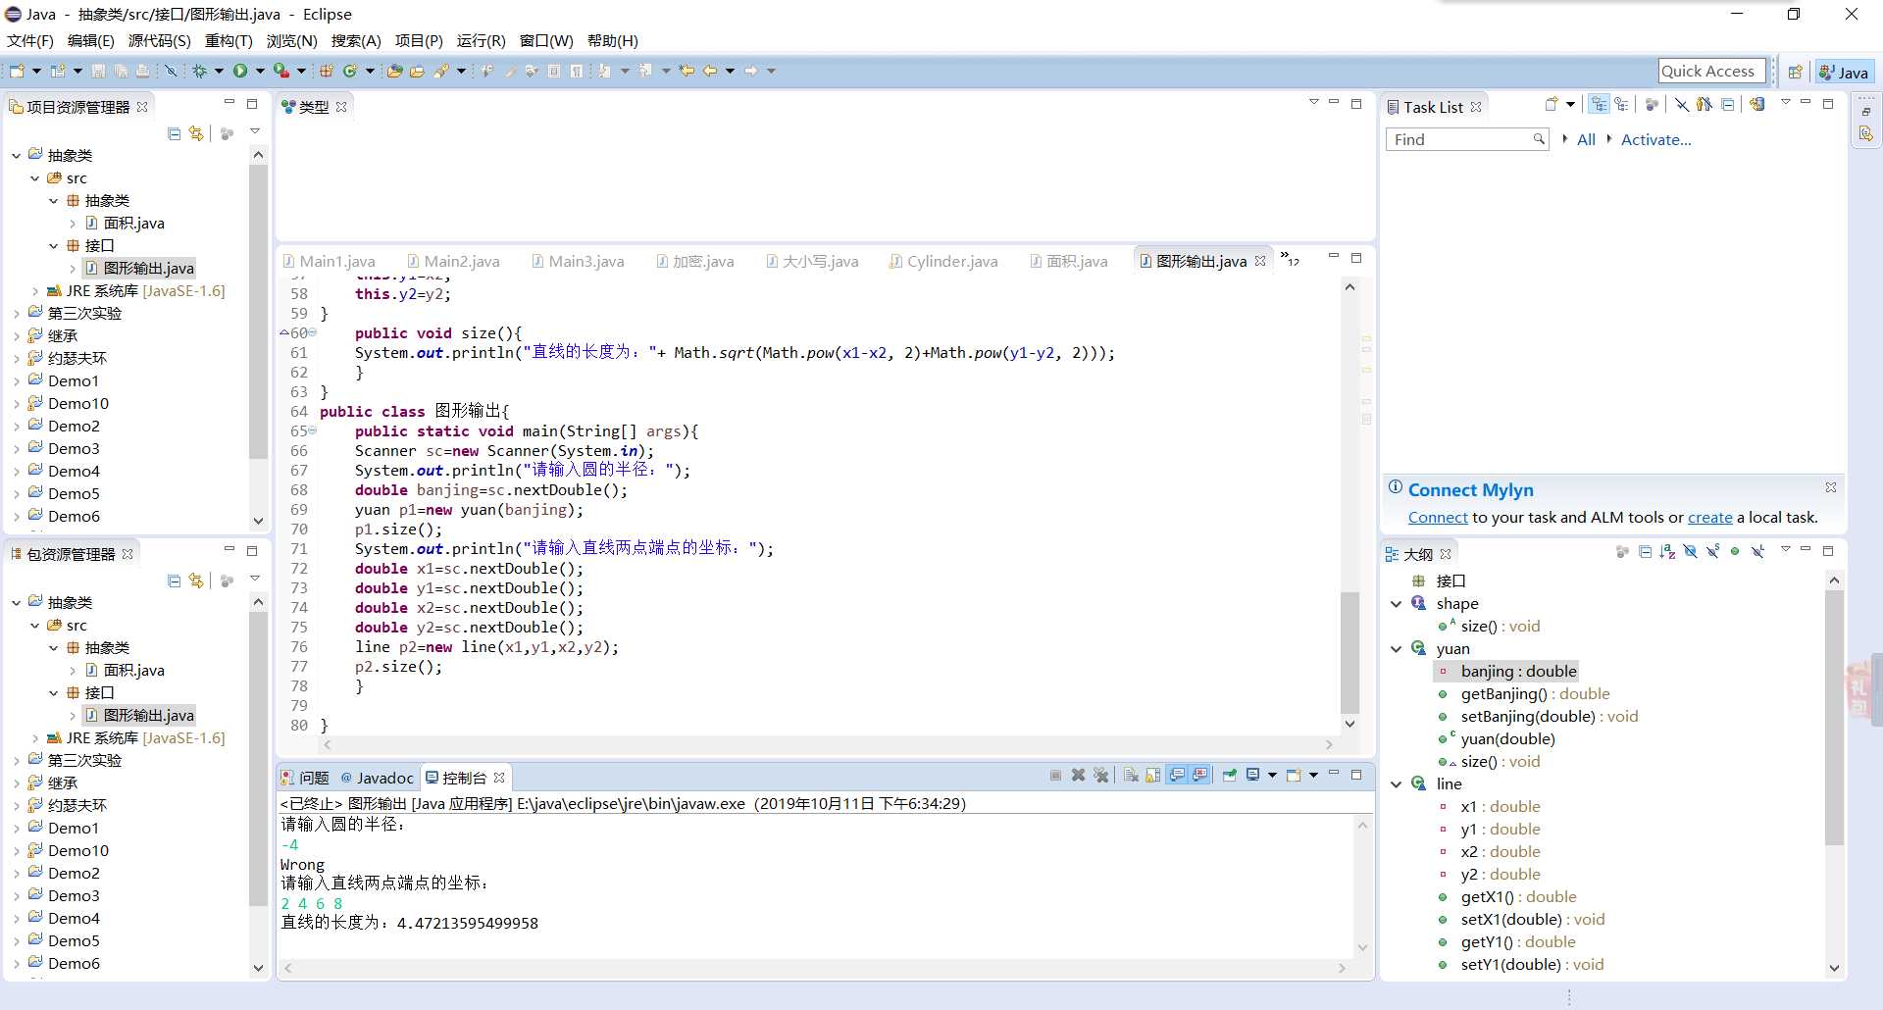Click Pin Console icon

click(1229, 775)
